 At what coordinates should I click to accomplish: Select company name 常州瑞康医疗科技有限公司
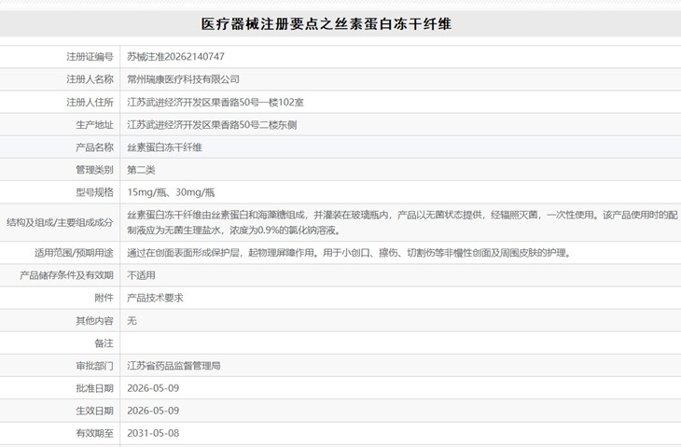183,79
